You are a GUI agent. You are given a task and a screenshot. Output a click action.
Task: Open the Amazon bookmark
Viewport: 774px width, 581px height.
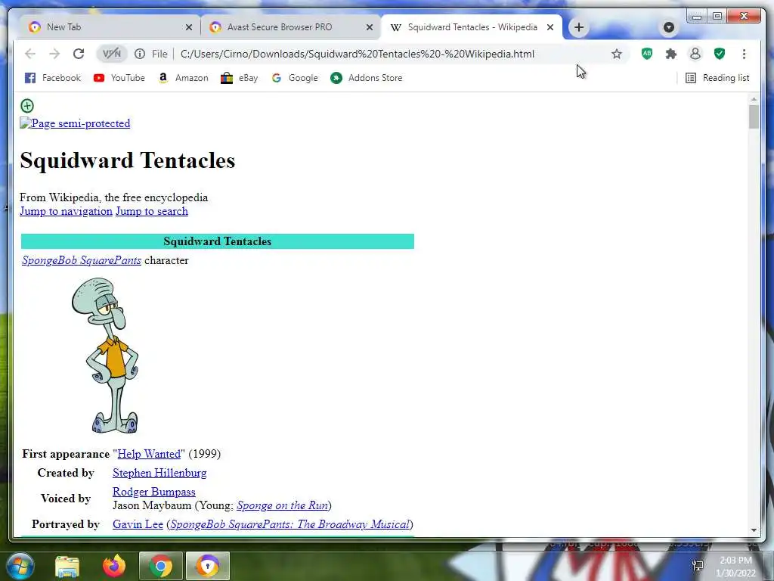point(183,78)
